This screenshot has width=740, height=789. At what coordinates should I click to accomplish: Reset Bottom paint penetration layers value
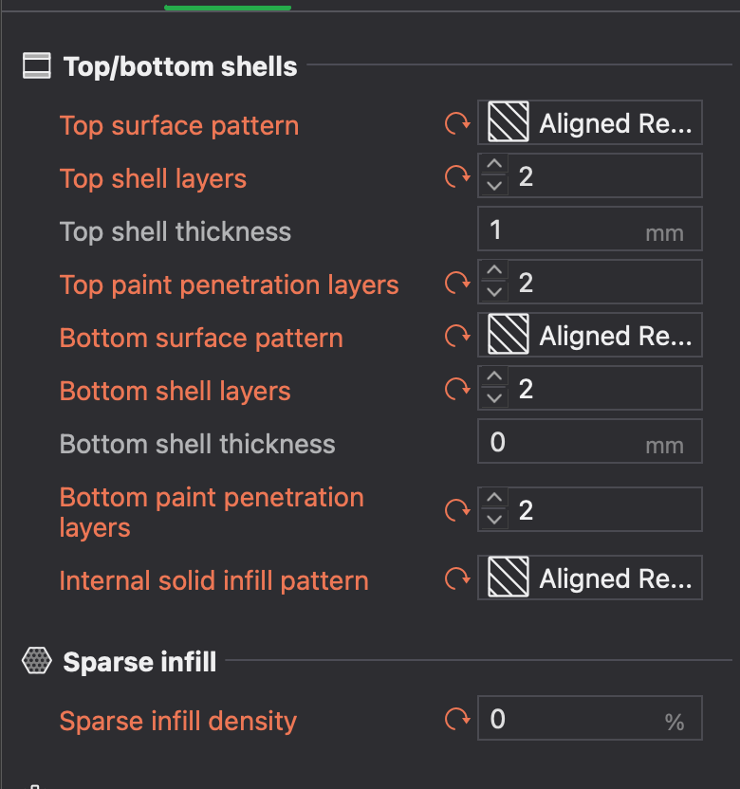coord(457,510)
